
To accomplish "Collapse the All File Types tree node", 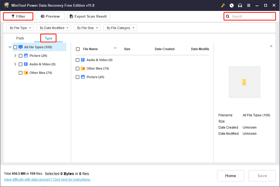I will (10, 47).
